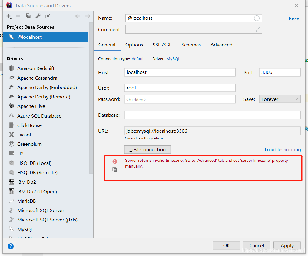Open help via question mark icon

coord(11,246)
